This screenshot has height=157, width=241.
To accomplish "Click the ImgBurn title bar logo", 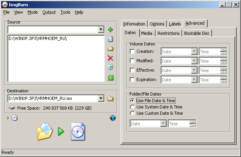I will click(x=5, y=5).
